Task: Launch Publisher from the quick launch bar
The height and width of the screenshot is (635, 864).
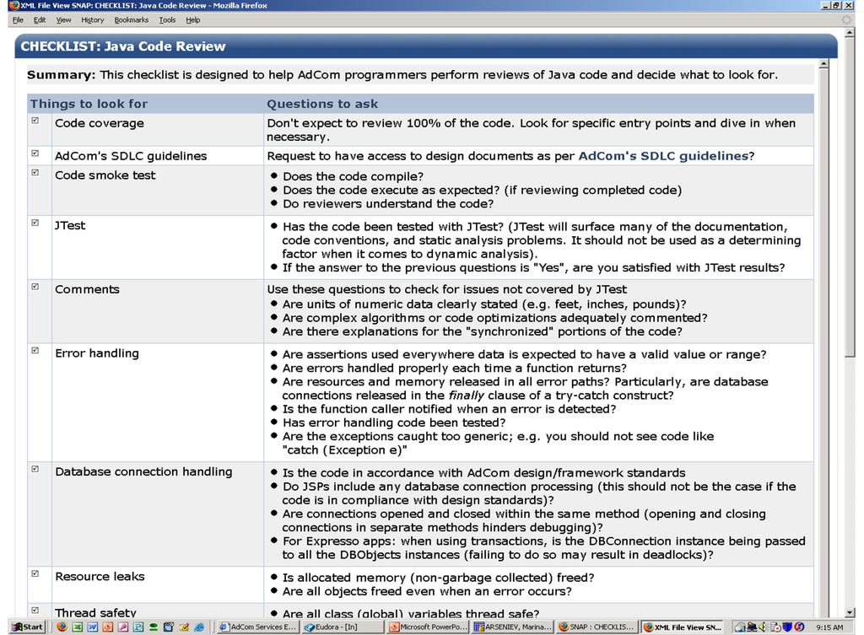Action: pos(138,627)
